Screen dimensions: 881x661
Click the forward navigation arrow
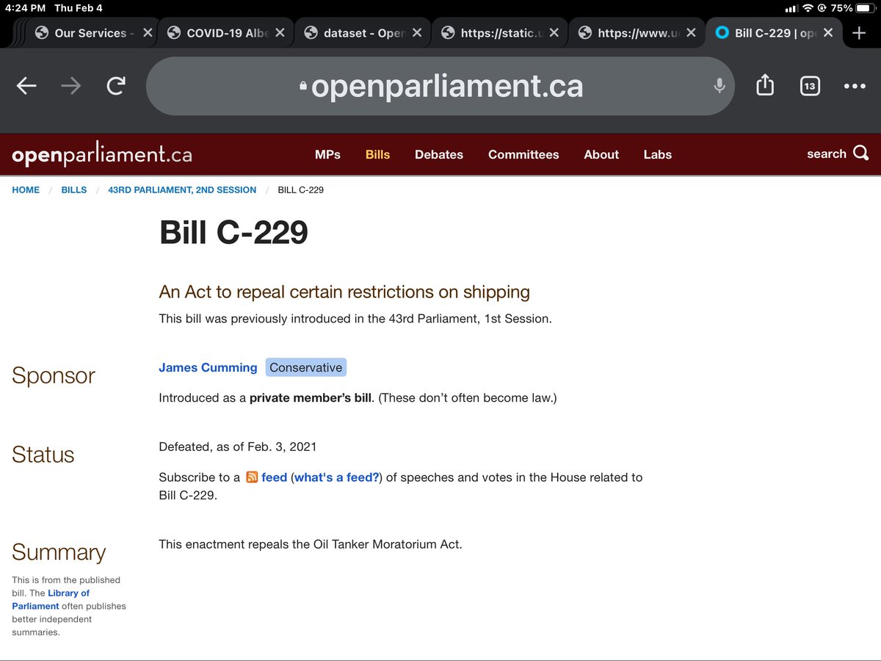click(70, 86)
